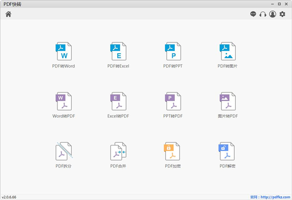Click the headphones customer support icon

(263, 15)
